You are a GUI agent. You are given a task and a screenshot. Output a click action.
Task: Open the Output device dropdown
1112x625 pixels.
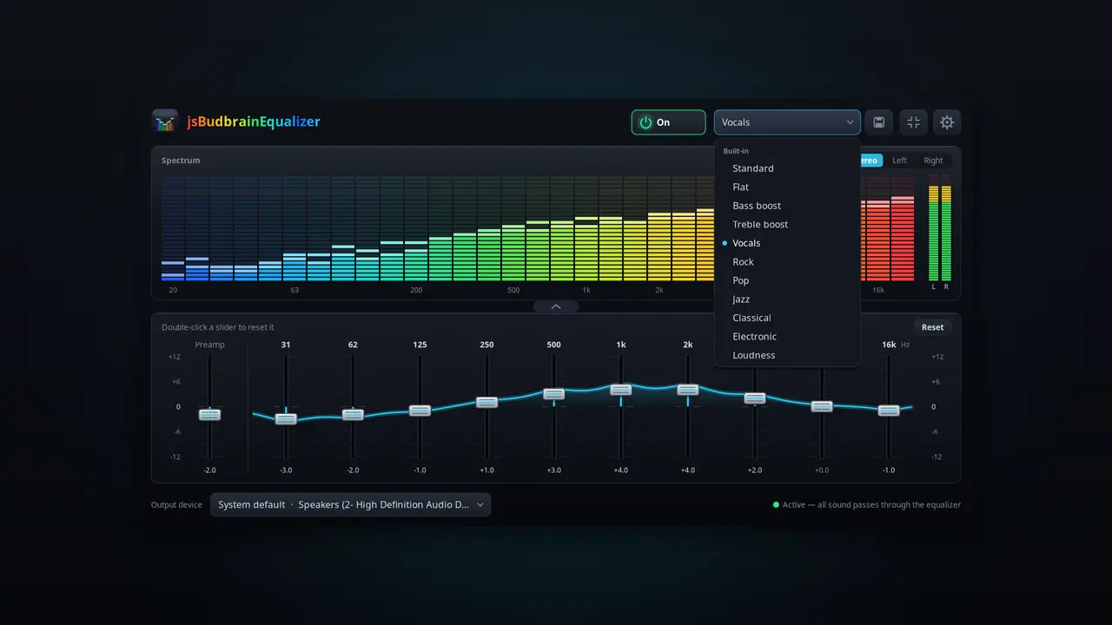point(350,504)
